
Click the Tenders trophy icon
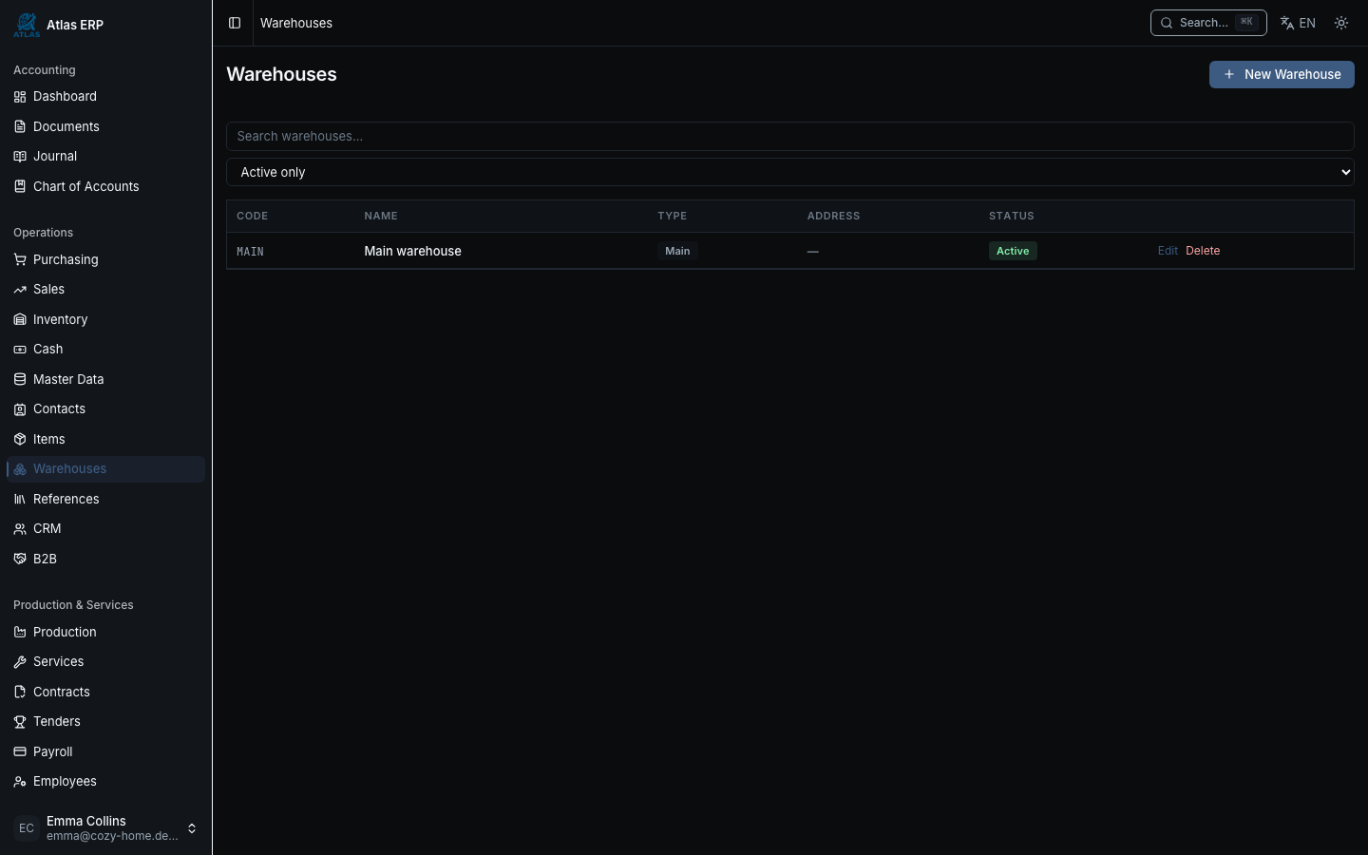(x=20, y=722)
